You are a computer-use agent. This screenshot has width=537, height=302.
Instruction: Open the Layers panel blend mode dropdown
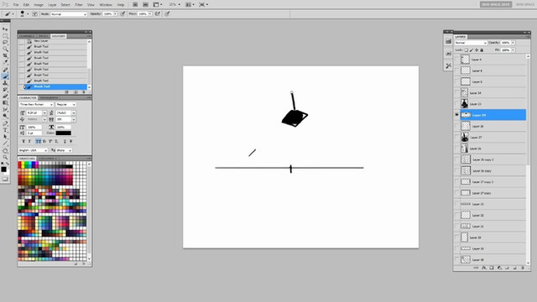point(471,43)
